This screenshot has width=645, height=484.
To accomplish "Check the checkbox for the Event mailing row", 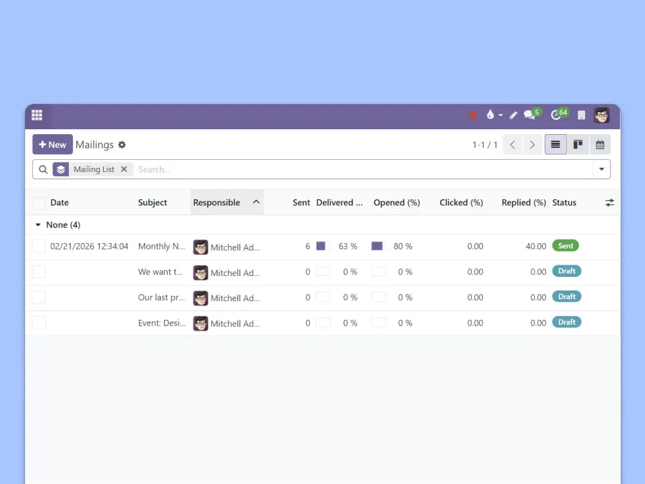I will coord(39,323).
